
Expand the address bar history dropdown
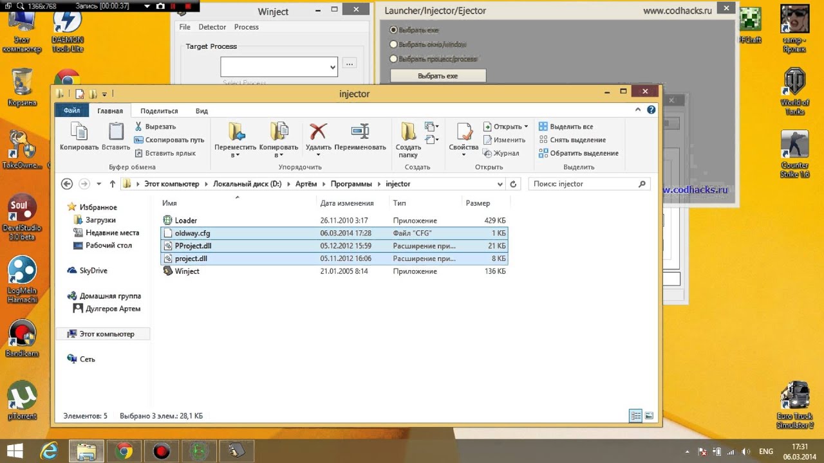500,184
